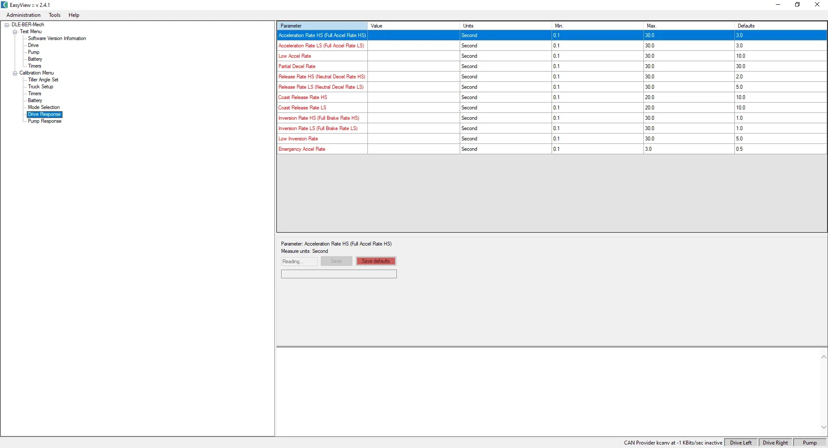The image size is (828, 448).
Task: Click Max cell of Coast Release Rate HS
Action: [689, 97]
